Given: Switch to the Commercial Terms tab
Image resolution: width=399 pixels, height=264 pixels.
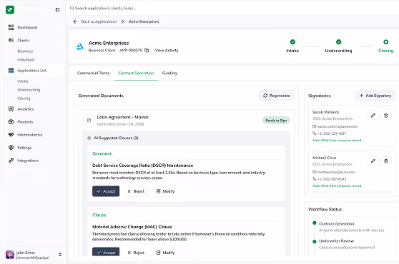Looking at the screenshot, I should pyautogui.click(x=94, y=73).
